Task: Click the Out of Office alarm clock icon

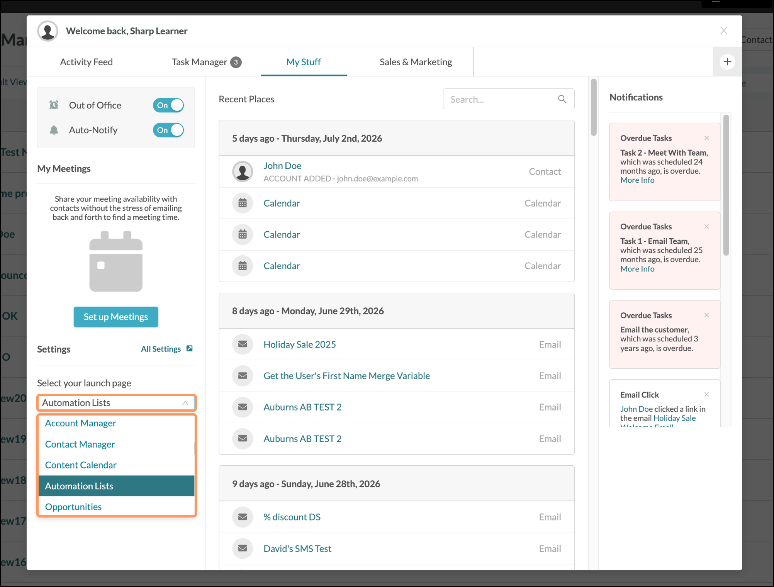Action: click(54, 105)
